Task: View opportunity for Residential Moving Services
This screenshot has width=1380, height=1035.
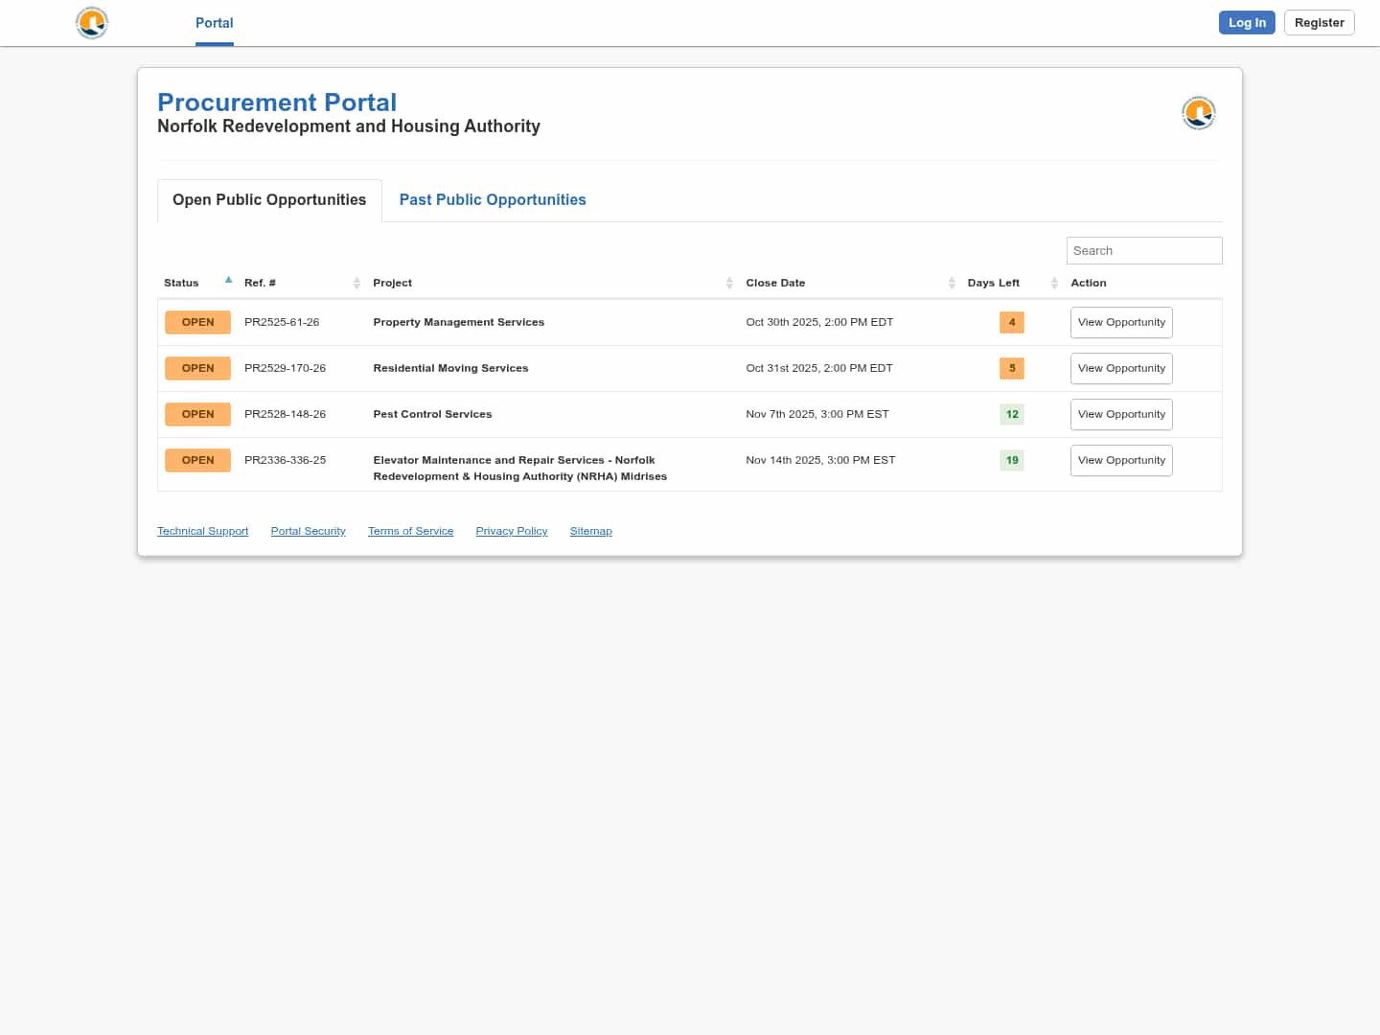Action: pos(1121,369)
